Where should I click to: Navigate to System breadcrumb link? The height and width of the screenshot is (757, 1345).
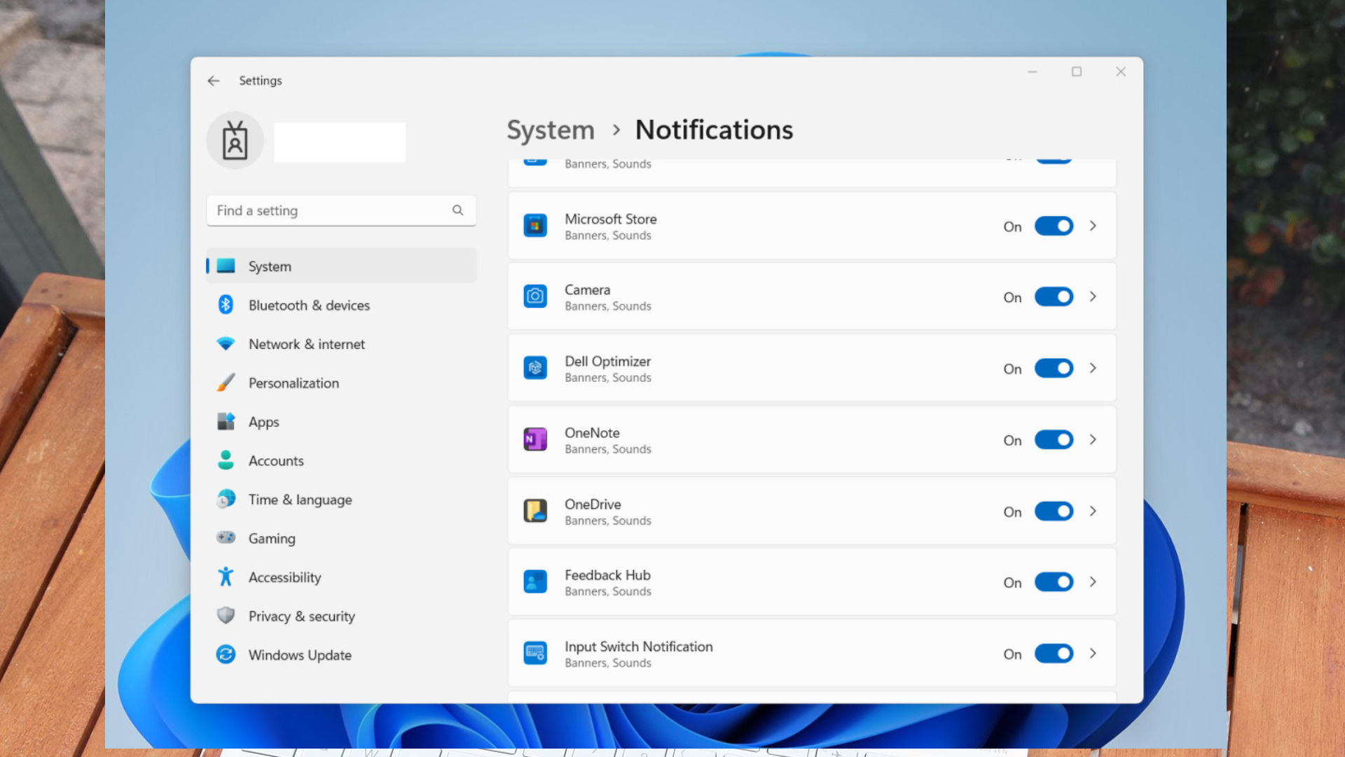(551, 130)
